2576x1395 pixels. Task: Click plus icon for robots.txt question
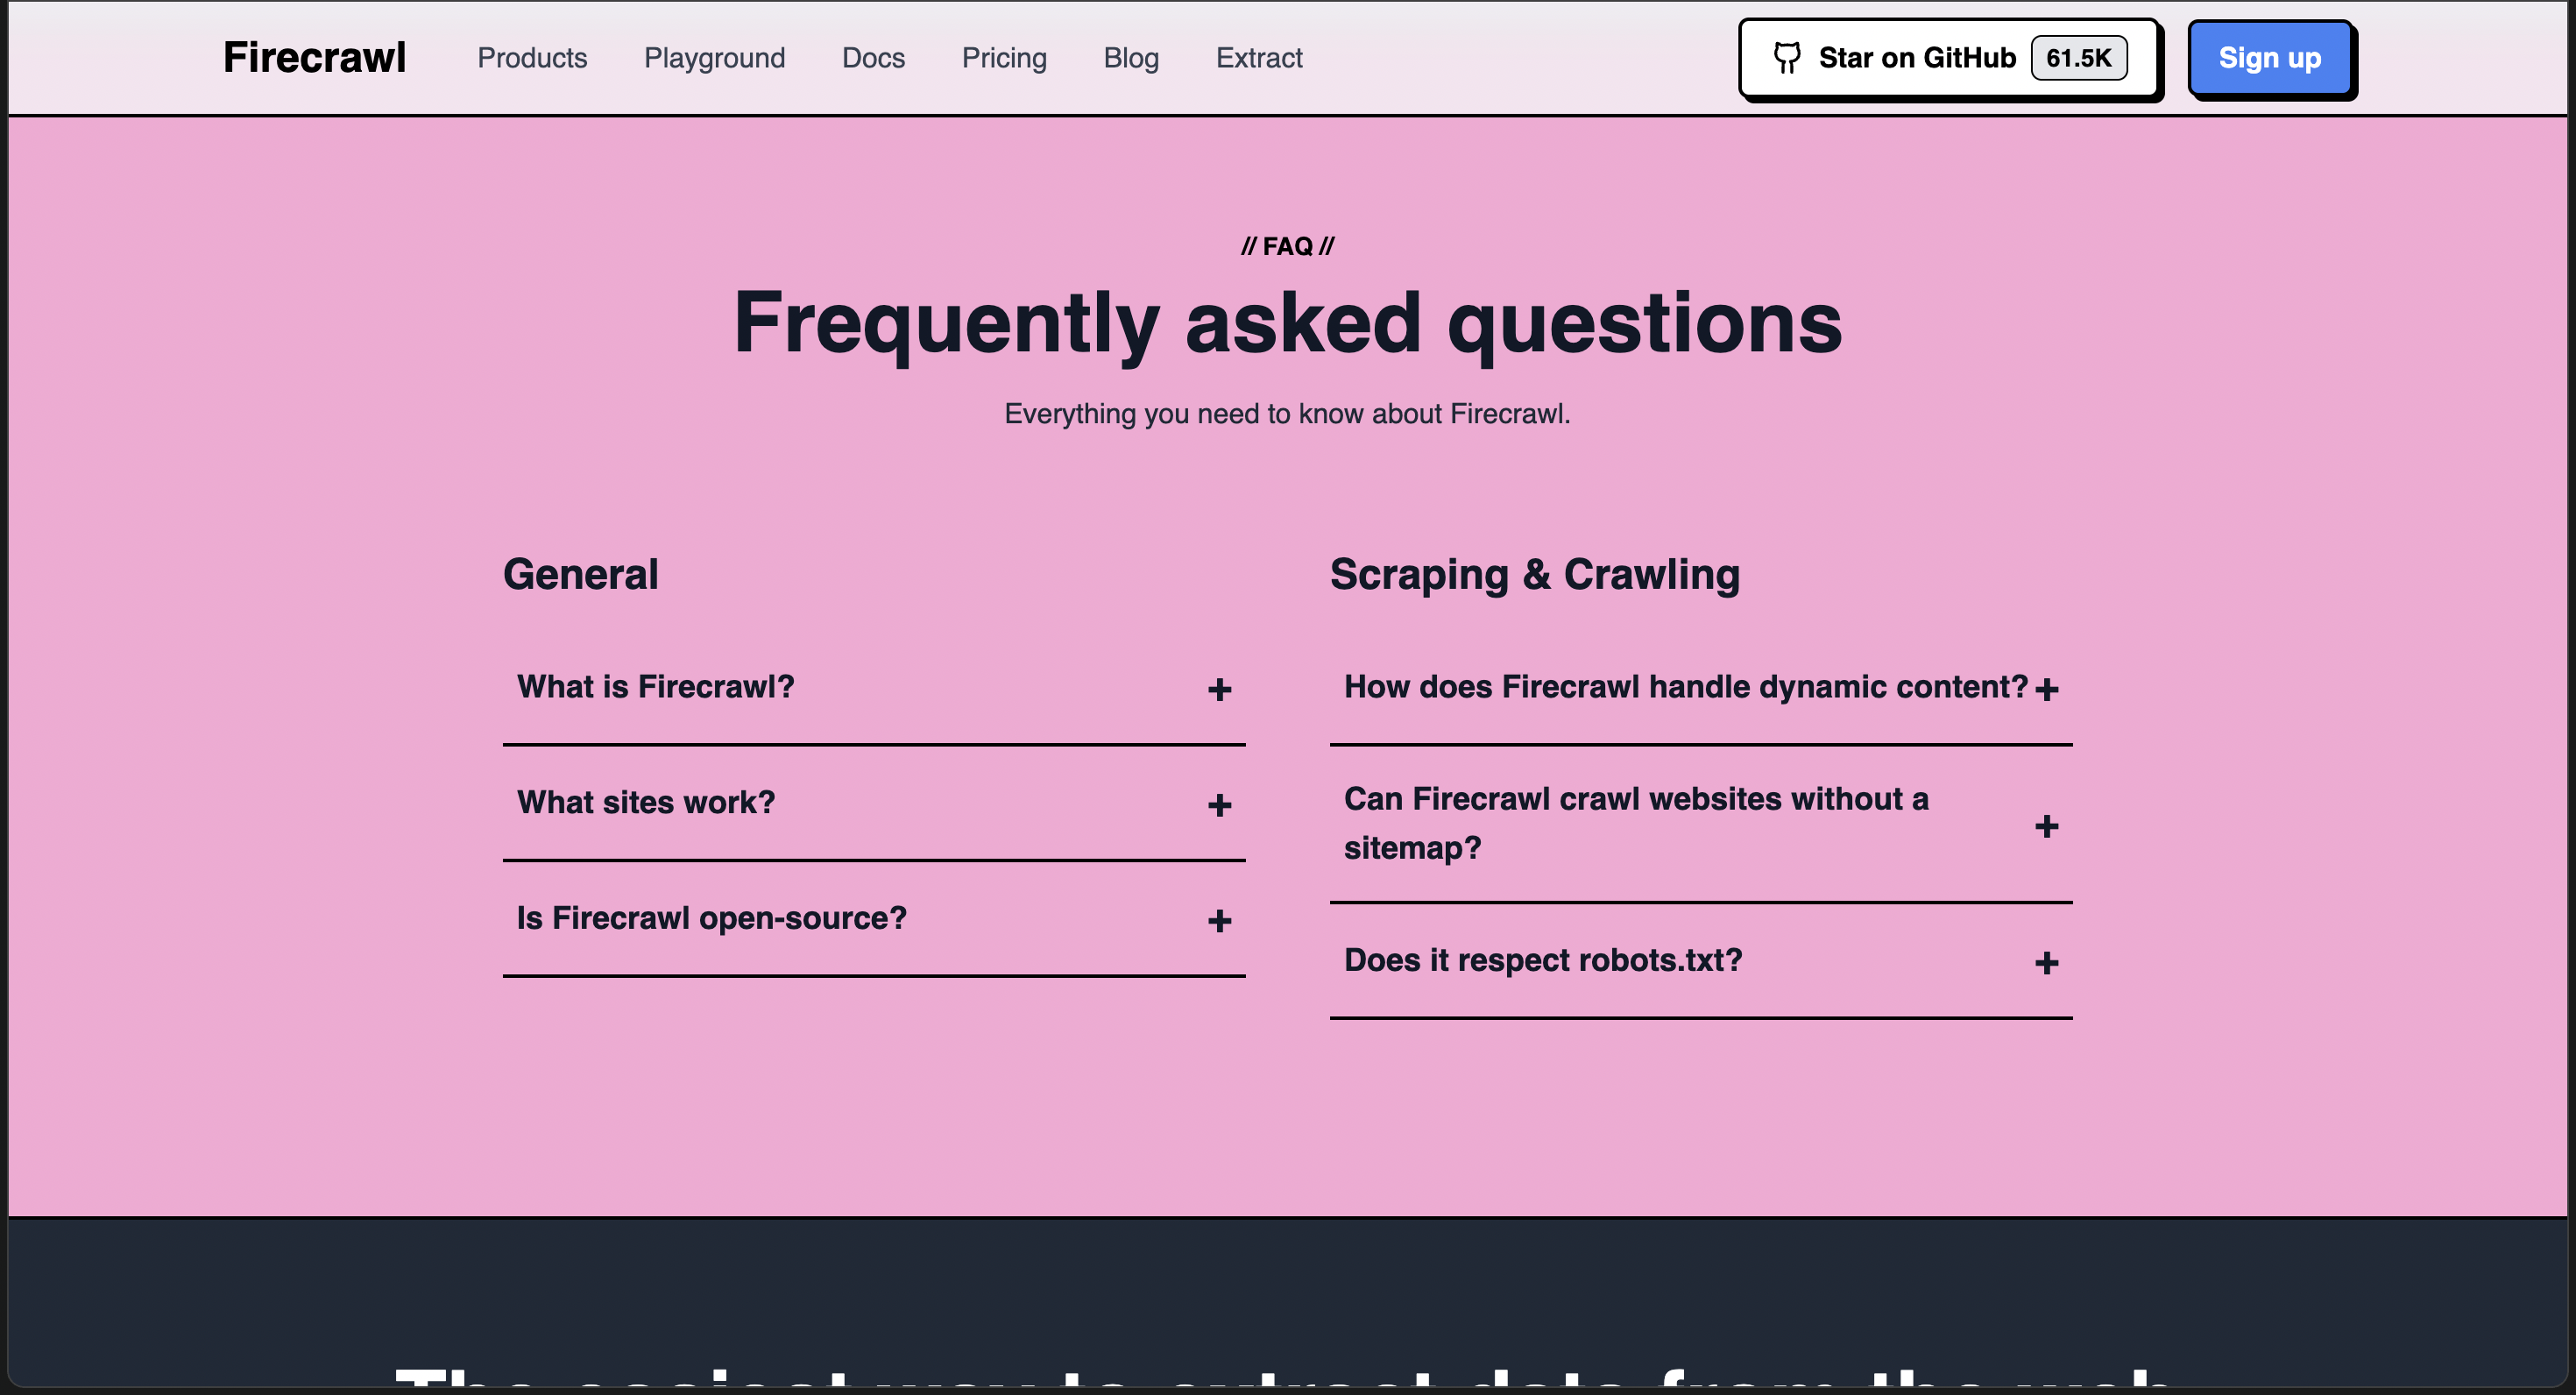(x=2046, y=963)
